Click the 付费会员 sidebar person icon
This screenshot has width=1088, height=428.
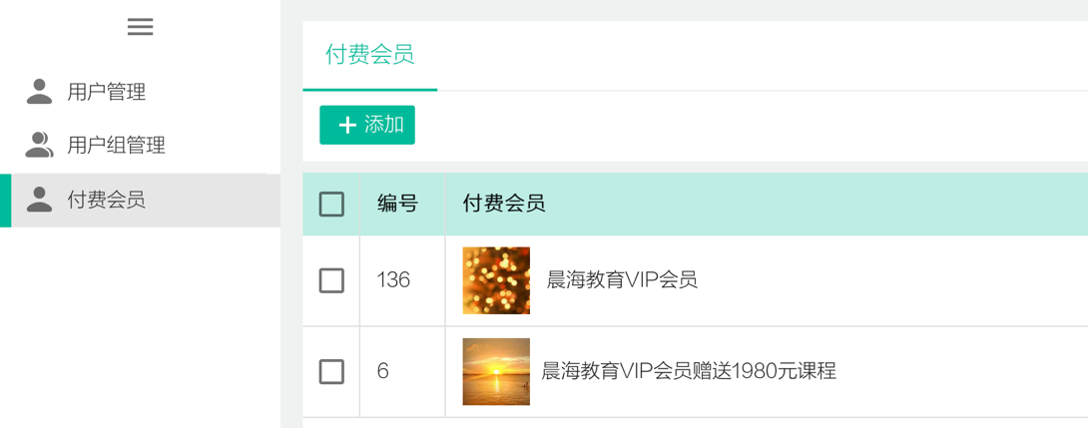coord(39,200)
